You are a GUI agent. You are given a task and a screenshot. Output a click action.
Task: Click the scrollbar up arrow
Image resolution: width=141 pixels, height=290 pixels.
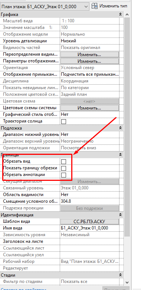click(127, 14)
